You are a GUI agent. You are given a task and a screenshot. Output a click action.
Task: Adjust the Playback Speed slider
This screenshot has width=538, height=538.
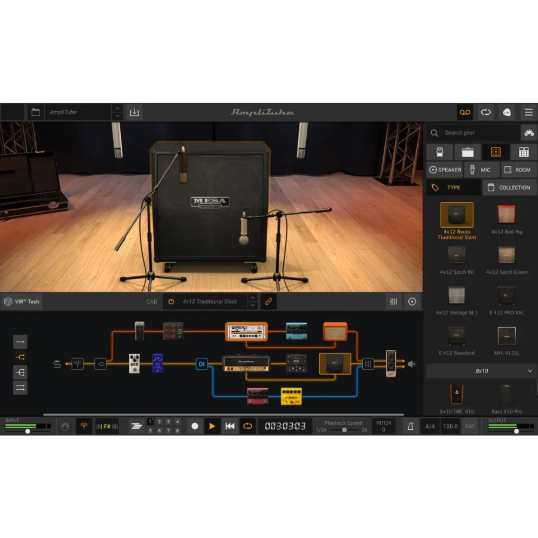point(344,430)
